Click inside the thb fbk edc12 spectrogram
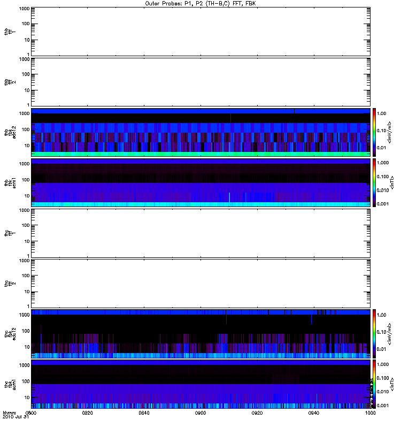The width and height of the screenshot is (401, 428). click(200, 132)
